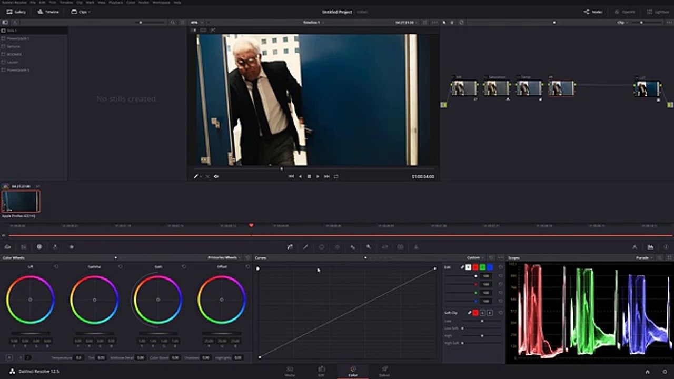Switch to the Media page tab

click(290, 371)
